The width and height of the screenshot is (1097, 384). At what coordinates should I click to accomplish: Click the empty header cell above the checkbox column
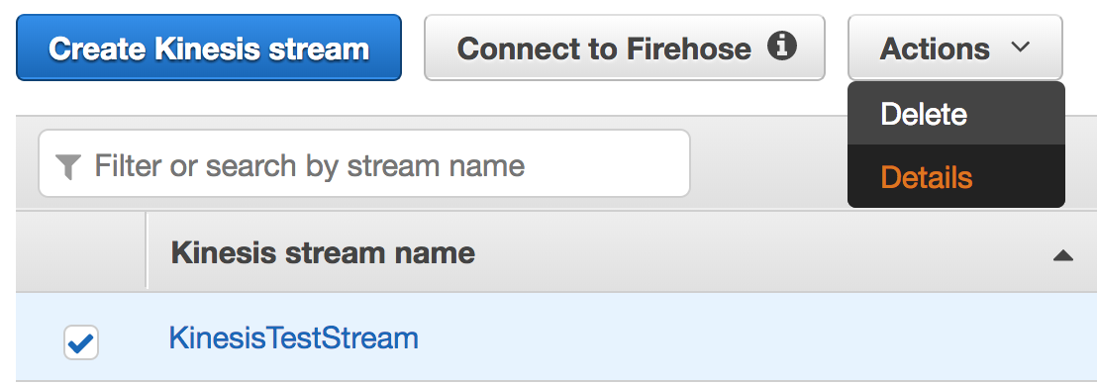click(x=80, y=251)
